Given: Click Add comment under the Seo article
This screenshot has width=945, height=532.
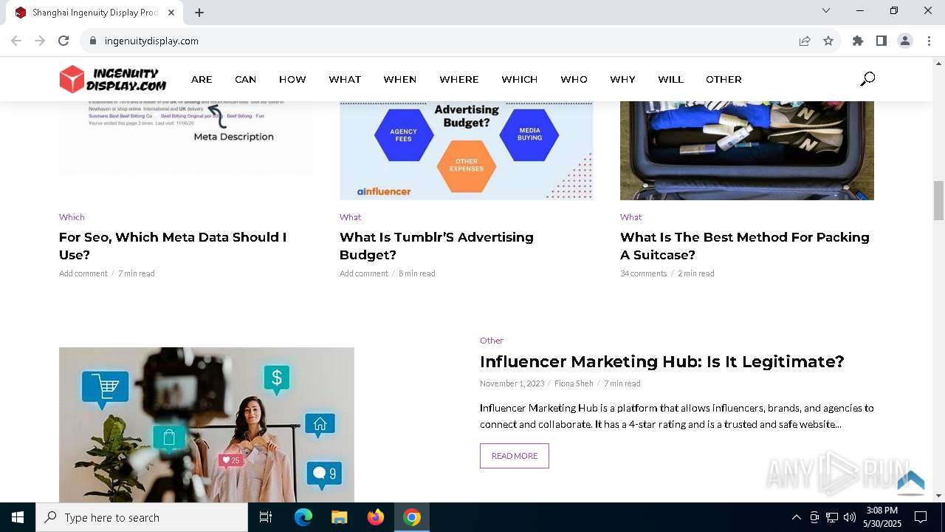Looking at the screenshot, I should [83, 273].
